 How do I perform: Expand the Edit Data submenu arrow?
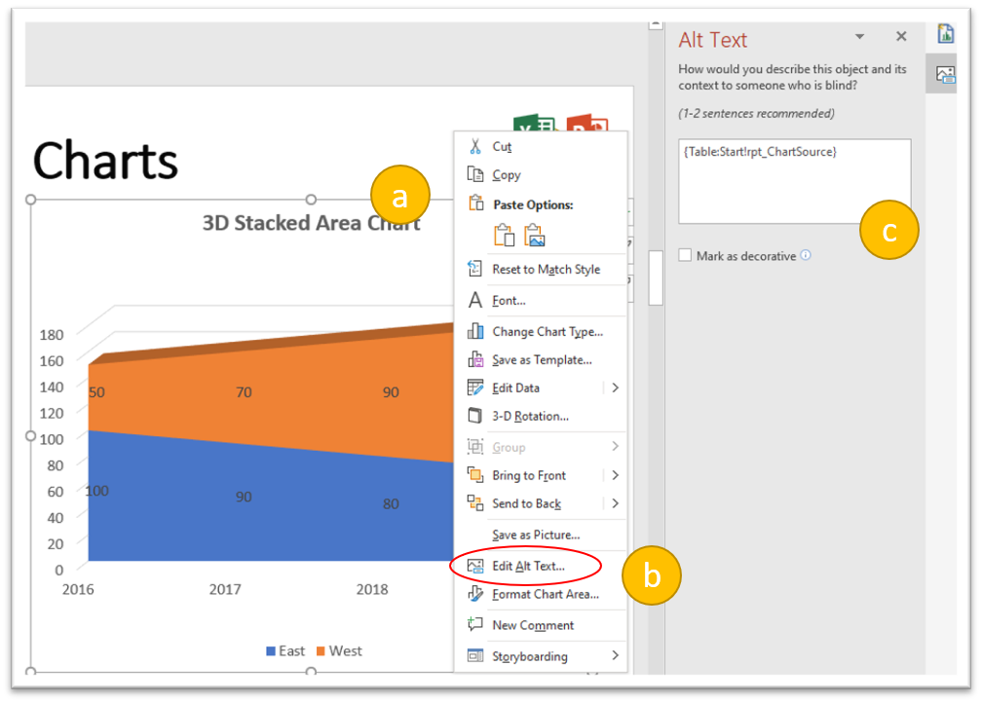click(x=615, y=388)
